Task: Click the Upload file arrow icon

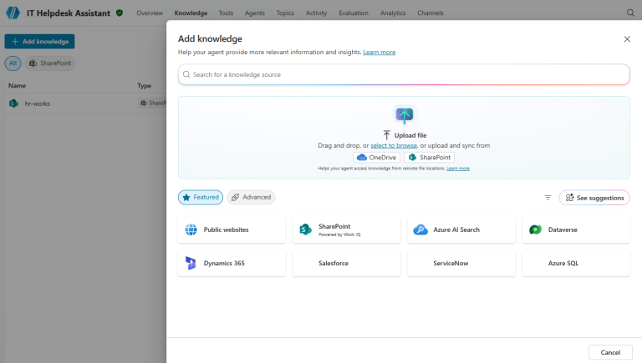Action: [386, 135]
